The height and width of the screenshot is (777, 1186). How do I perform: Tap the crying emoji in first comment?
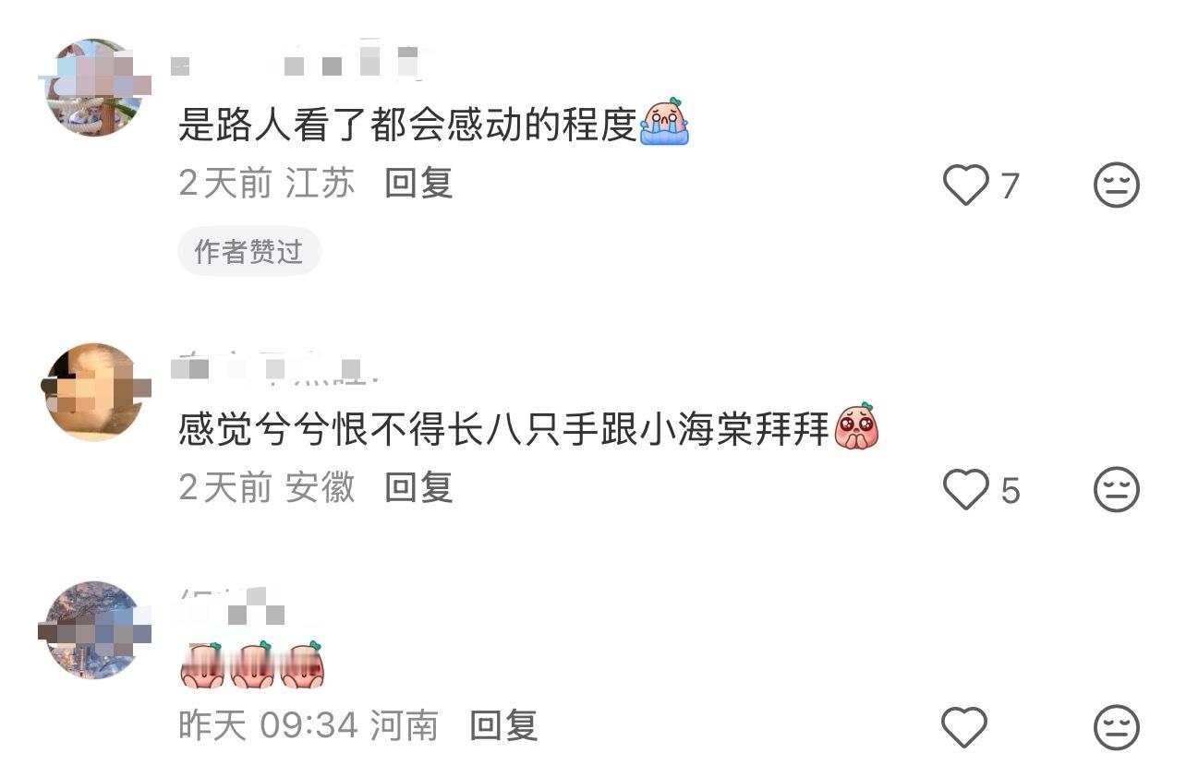[665, 122]
